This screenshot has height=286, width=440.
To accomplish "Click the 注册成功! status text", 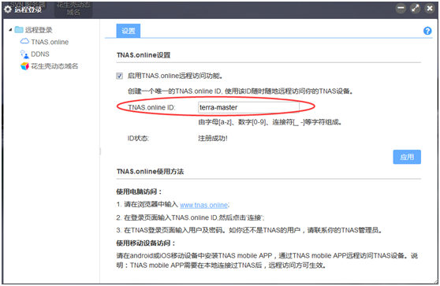I will [x=213, y=138].
